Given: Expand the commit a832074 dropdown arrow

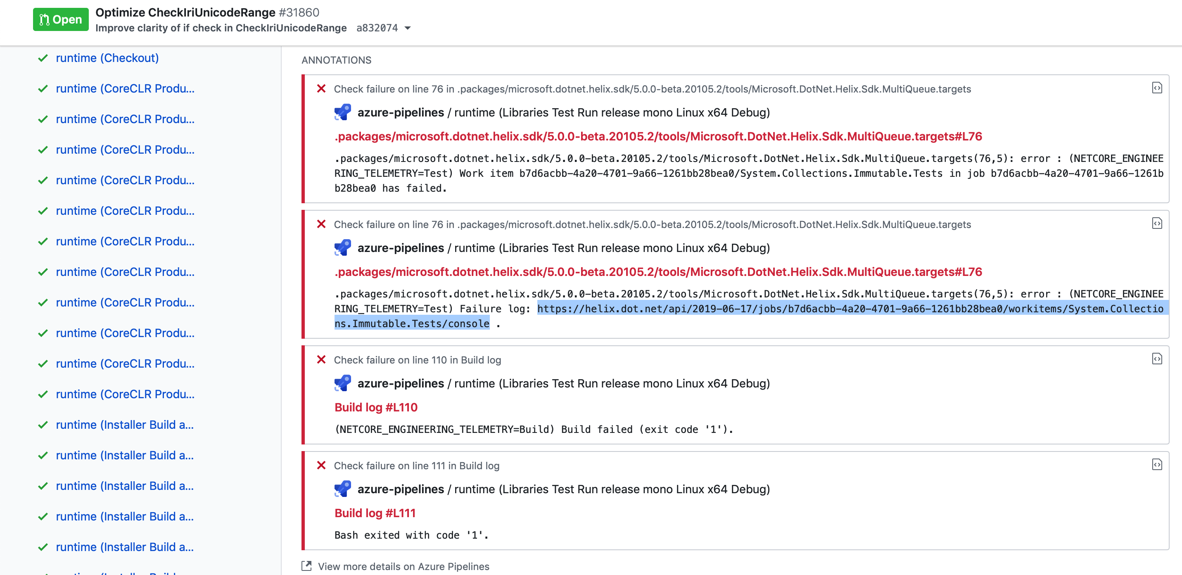Looking at the screenshot, I should 408,29.
